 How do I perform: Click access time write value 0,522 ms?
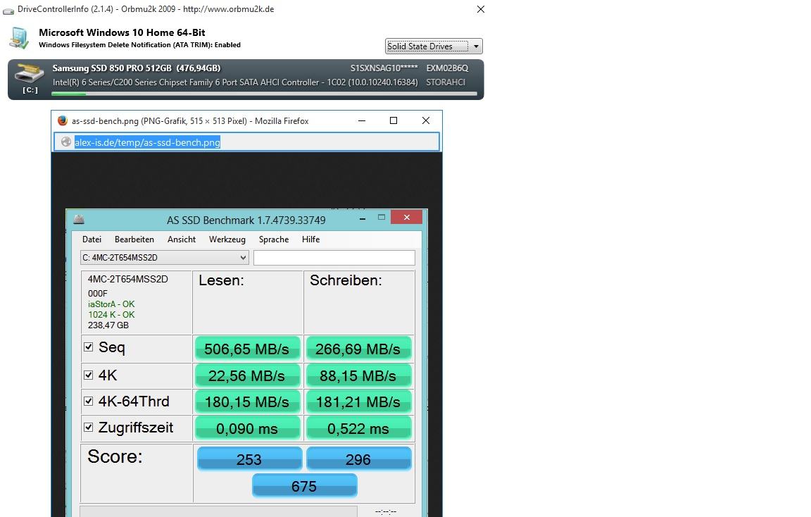tap(358, 428)
